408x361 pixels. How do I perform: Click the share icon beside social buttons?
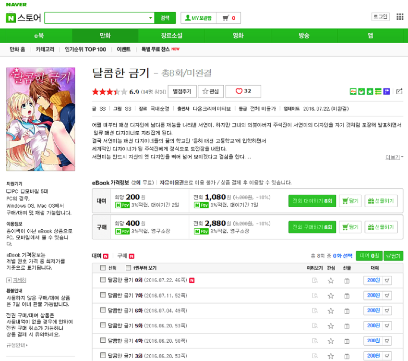[x=399, y=91]
